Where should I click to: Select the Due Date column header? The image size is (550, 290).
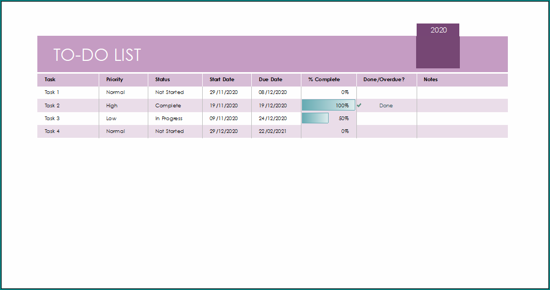pos(270,80)
